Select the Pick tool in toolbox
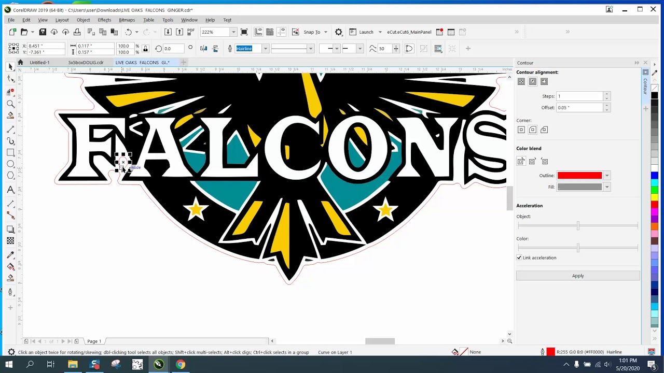The width and height of the screenshot is (664, 373). (x=10, y=67)
